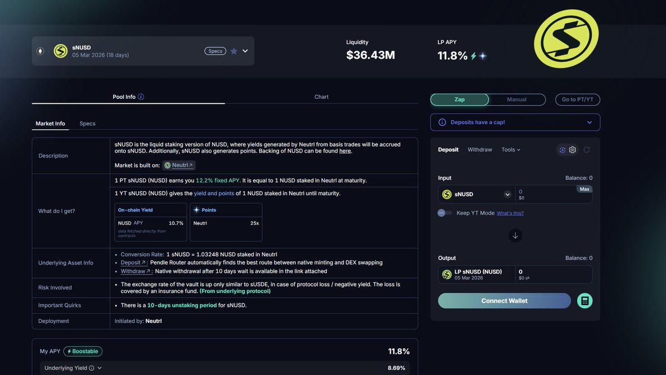Select the Withdraw tab
This screenshot has height=375, width=666.
(480, 150)
